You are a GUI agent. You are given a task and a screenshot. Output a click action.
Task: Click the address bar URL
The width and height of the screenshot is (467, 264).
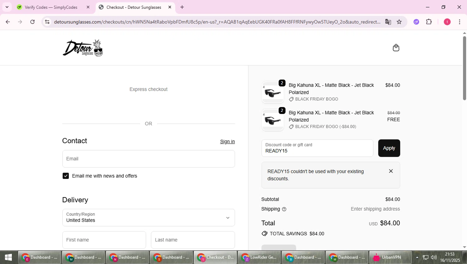[217, 22]
